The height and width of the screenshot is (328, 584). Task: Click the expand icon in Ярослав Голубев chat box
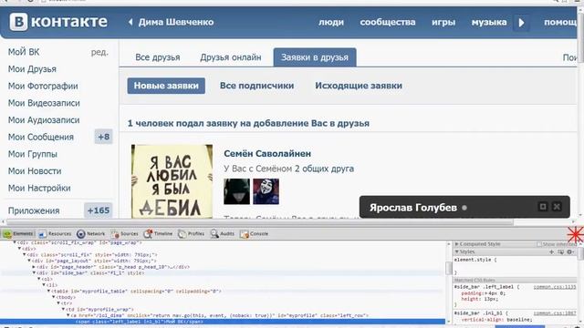click(x=543, y=207)
